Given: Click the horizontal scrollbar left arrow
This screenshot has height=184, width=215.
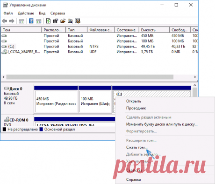Looking at the screenshot, I should tap(4, 77).
